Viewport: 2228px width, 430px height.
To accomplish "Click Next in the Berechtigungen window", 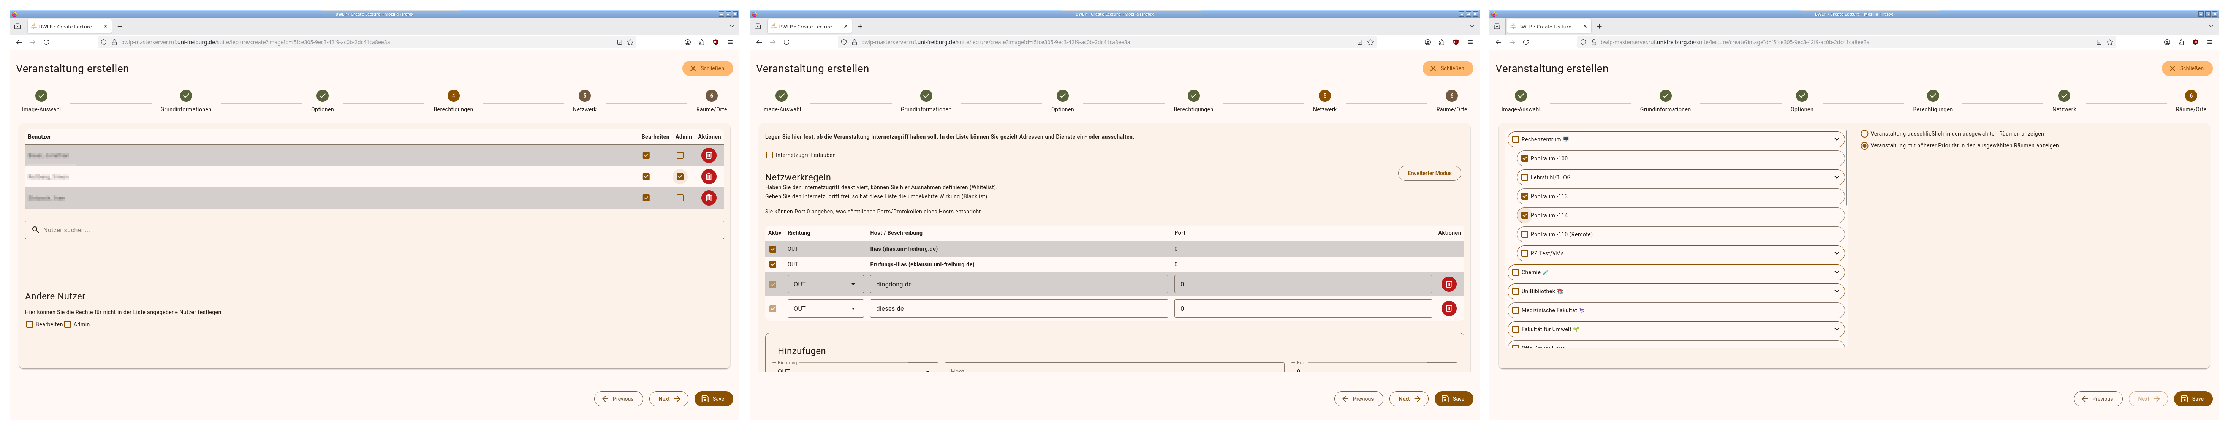I will coord(669,399).
